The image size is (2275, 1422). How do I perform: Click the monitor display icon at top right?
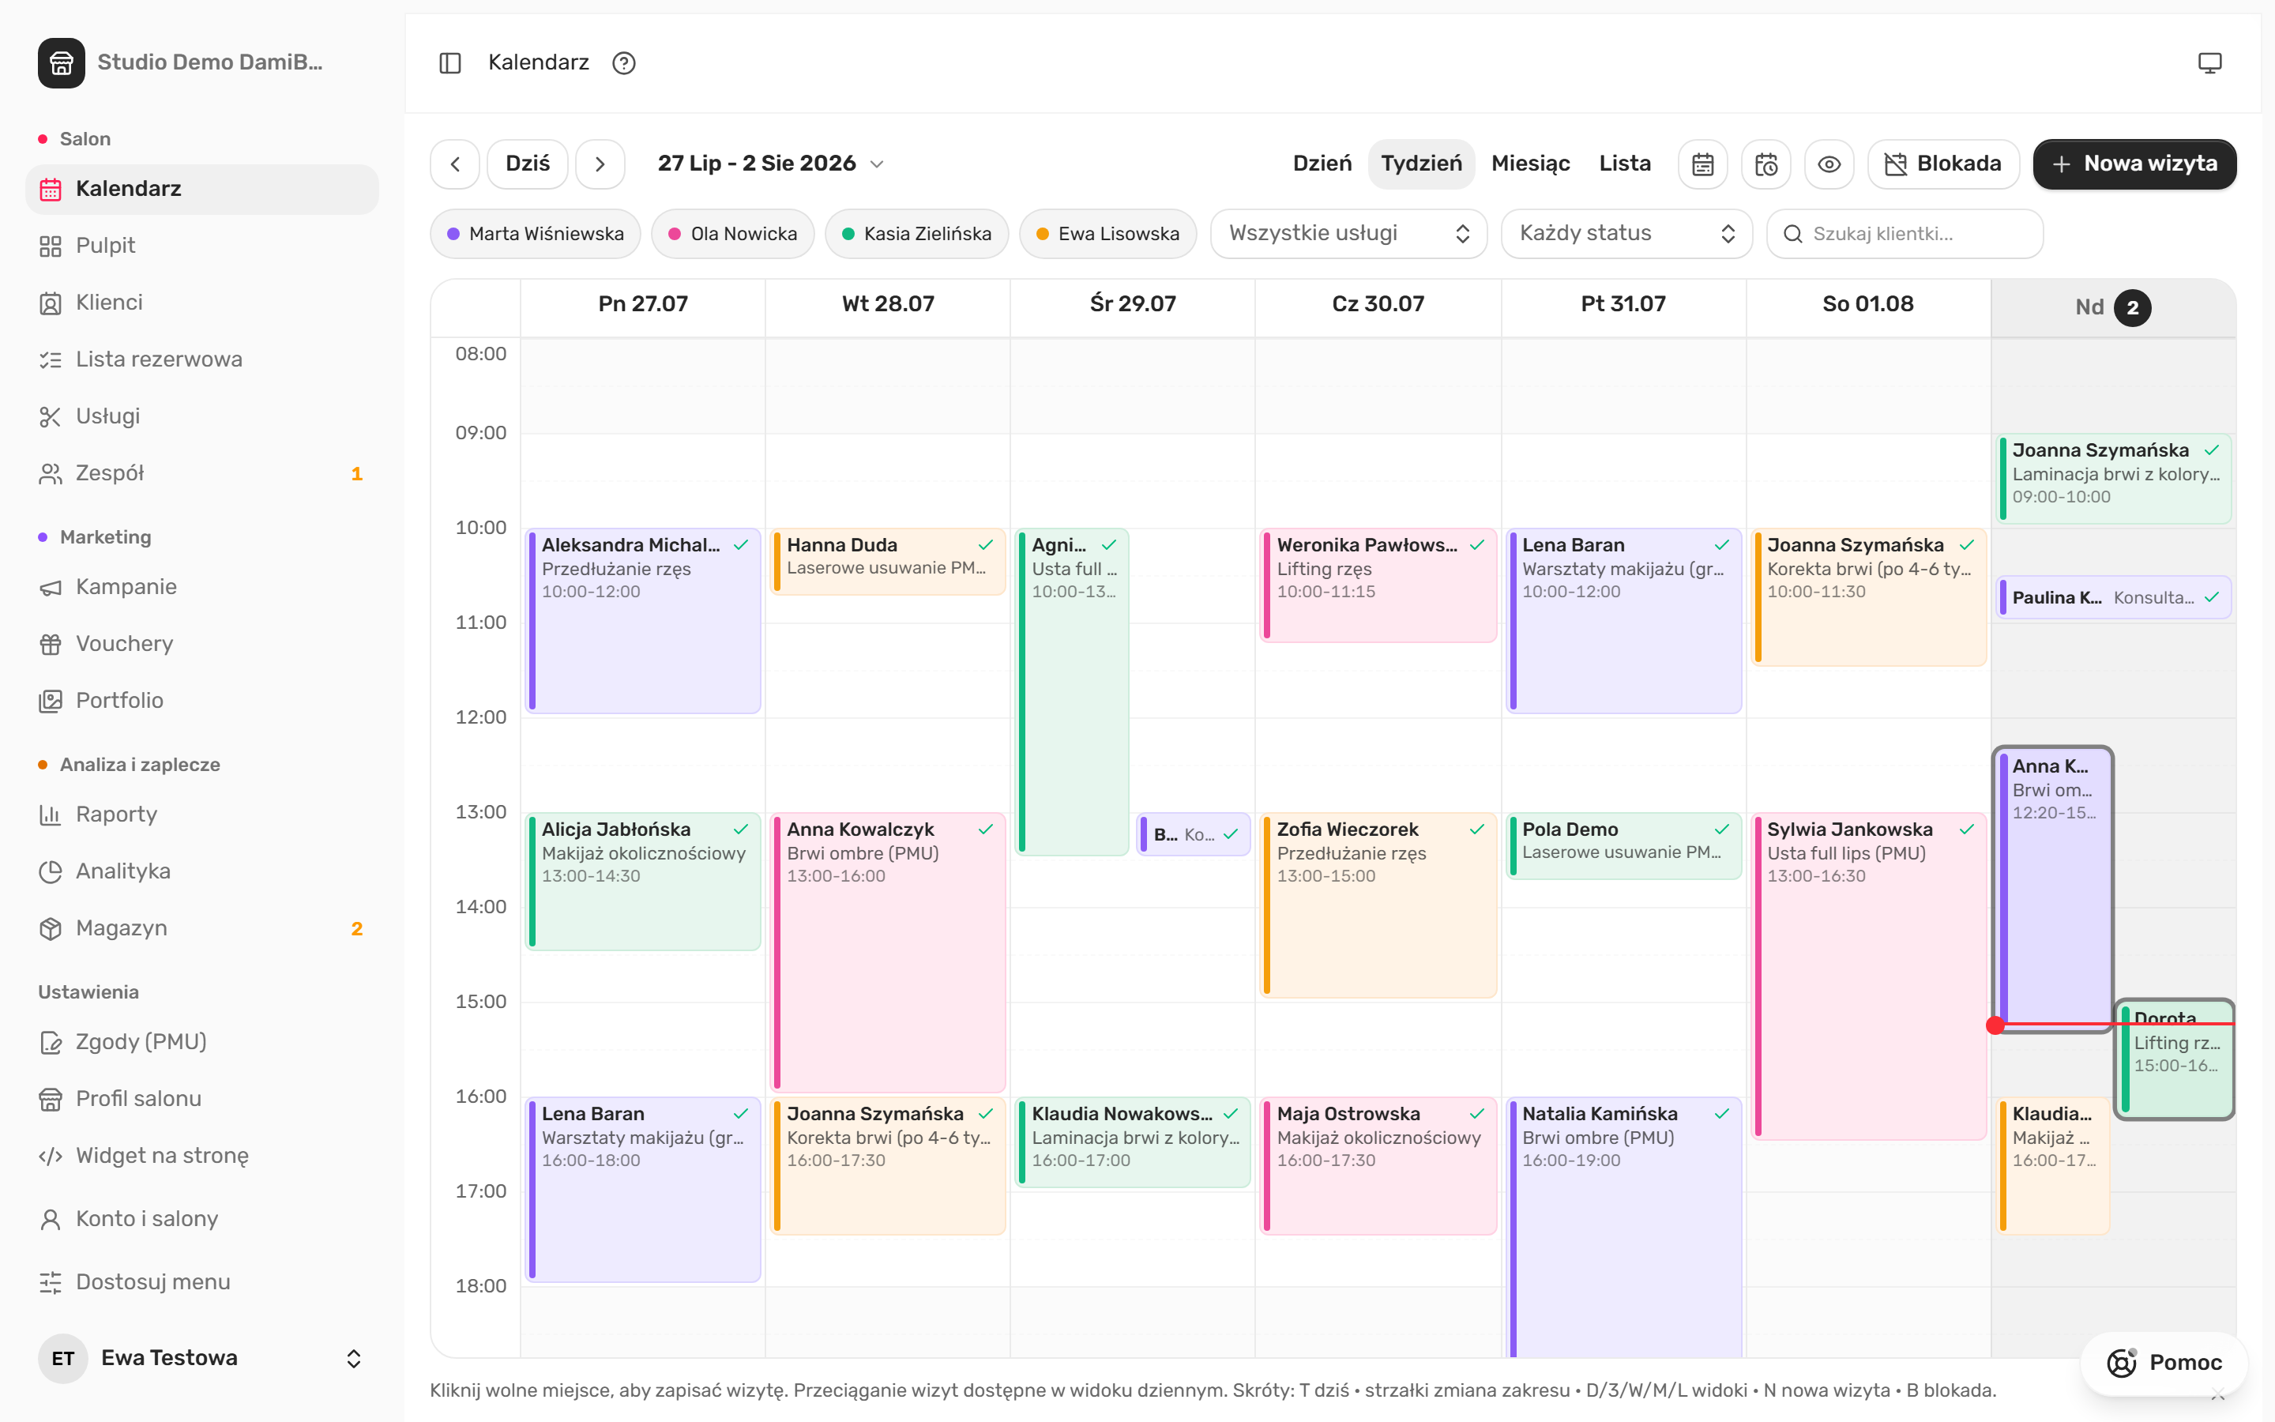point(2209,63)
